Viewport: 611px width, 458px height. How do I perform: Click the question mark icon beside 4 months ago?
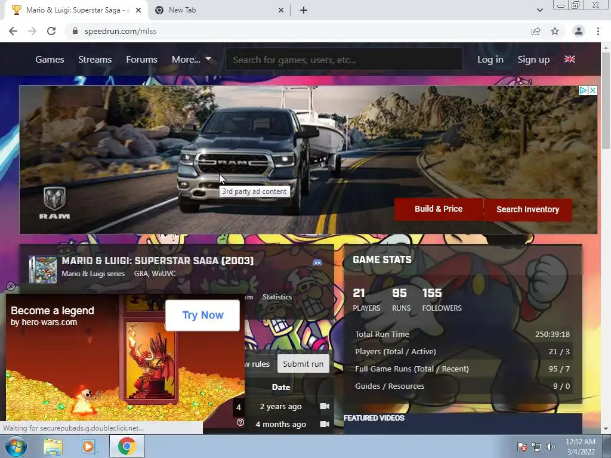(x=240, y=423)
